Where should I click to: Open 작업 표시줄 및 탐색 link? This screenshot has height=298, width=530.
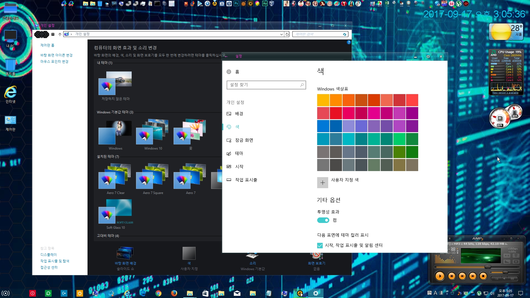[x=55, y=261]
